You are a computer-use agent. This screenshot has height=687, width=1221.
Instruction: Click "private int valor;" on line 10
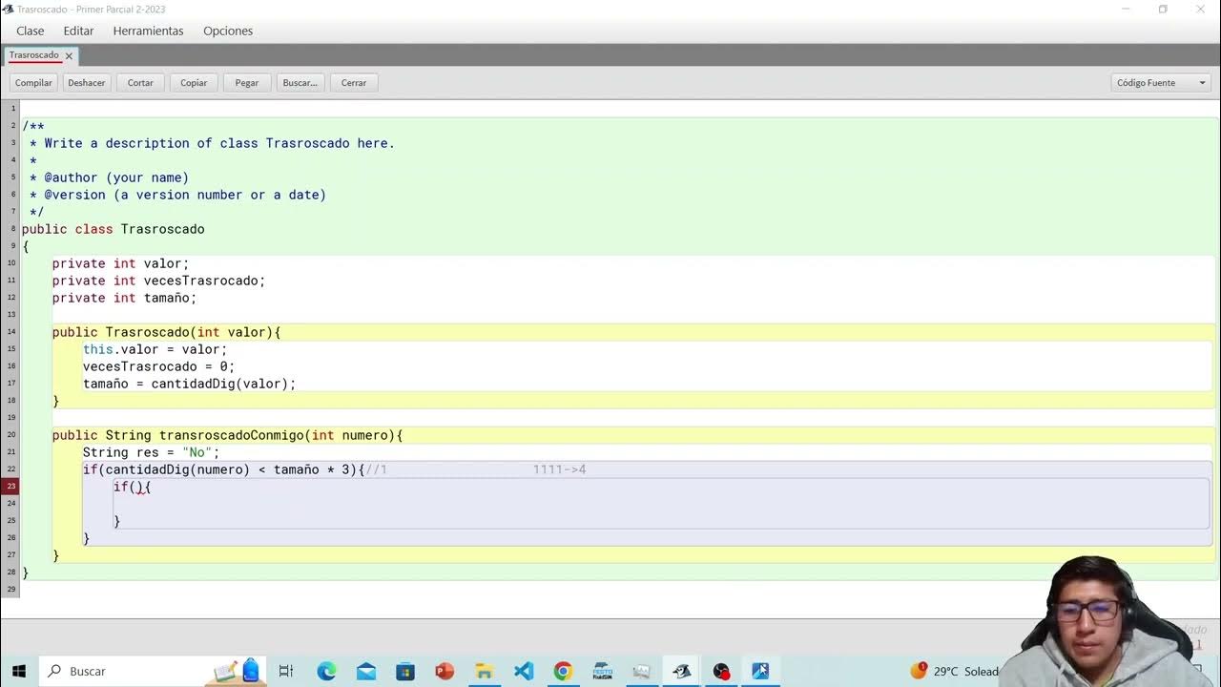point(120,263)
